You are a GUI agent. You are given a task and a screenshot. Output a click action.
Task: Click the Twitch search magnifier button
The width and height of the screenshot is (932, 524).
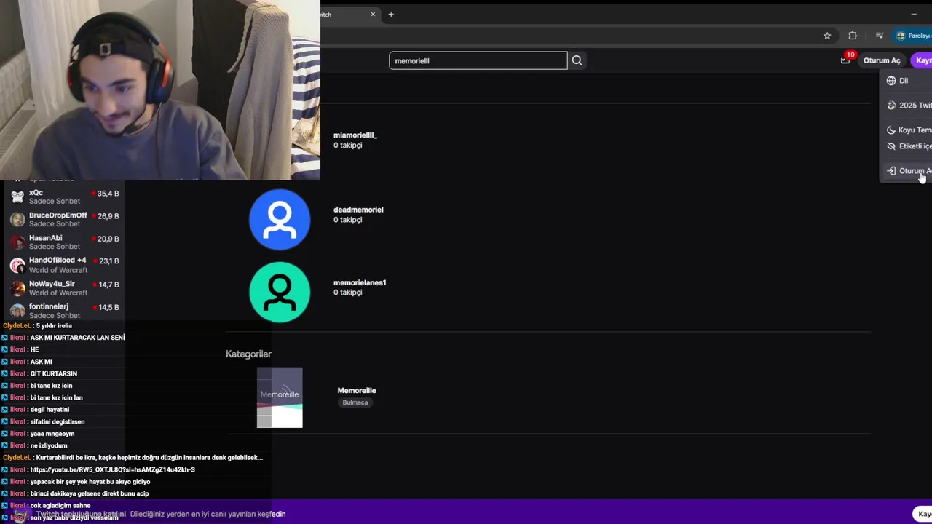(x=577, y=60)
